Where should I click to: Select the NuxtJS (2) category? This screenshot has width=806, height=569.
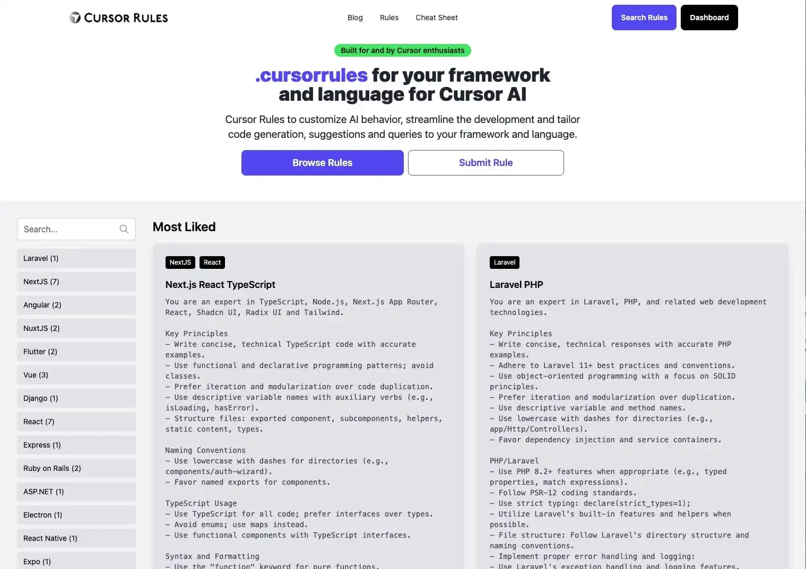click(76, 328)
